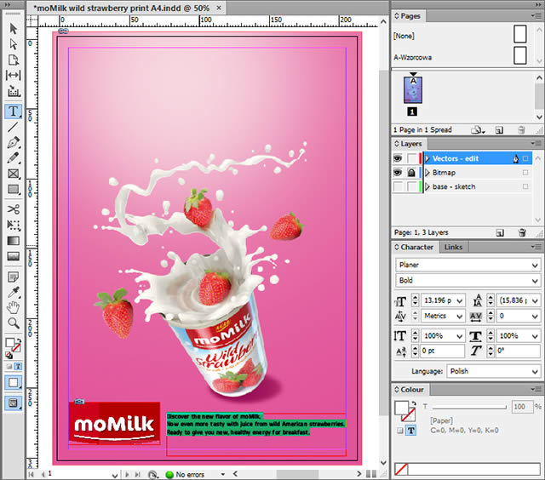Select the Selection tool arrow
Viewport: 545px width, 480px height.
tap(14, 28)
